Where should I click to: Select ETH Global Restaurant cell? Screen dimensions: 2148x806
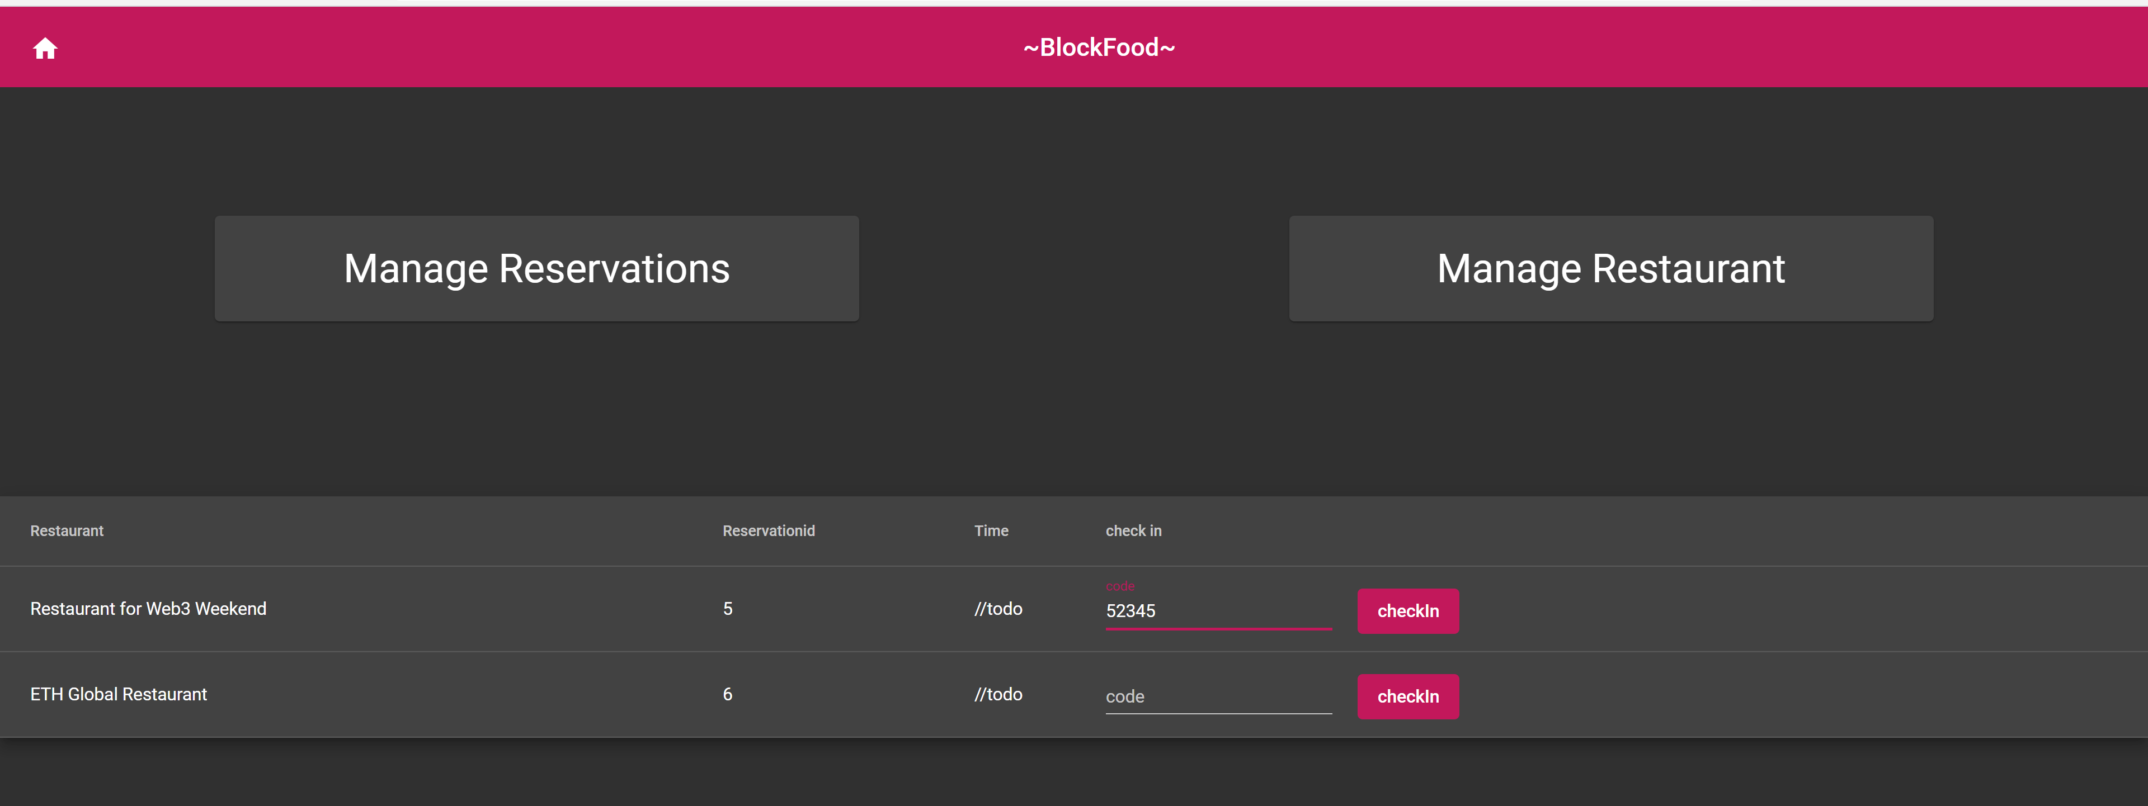pyautogui.click(x=119, y=694)
